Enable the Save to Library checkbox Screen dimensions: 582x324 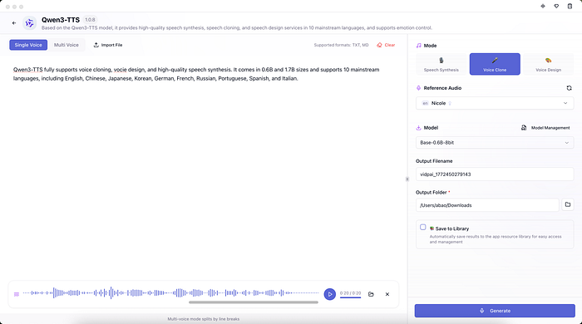tap(422, 227)
